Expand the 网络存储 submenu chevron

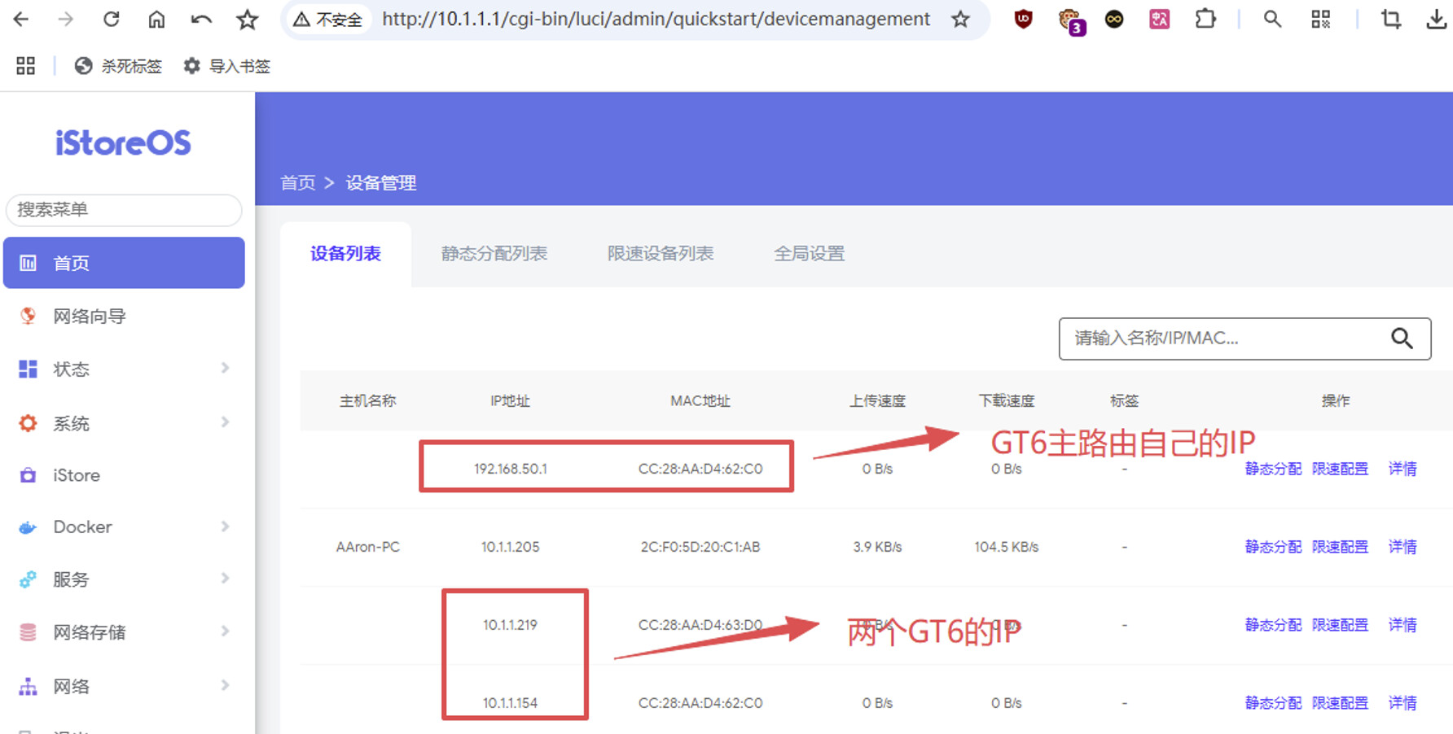(226, 631)
